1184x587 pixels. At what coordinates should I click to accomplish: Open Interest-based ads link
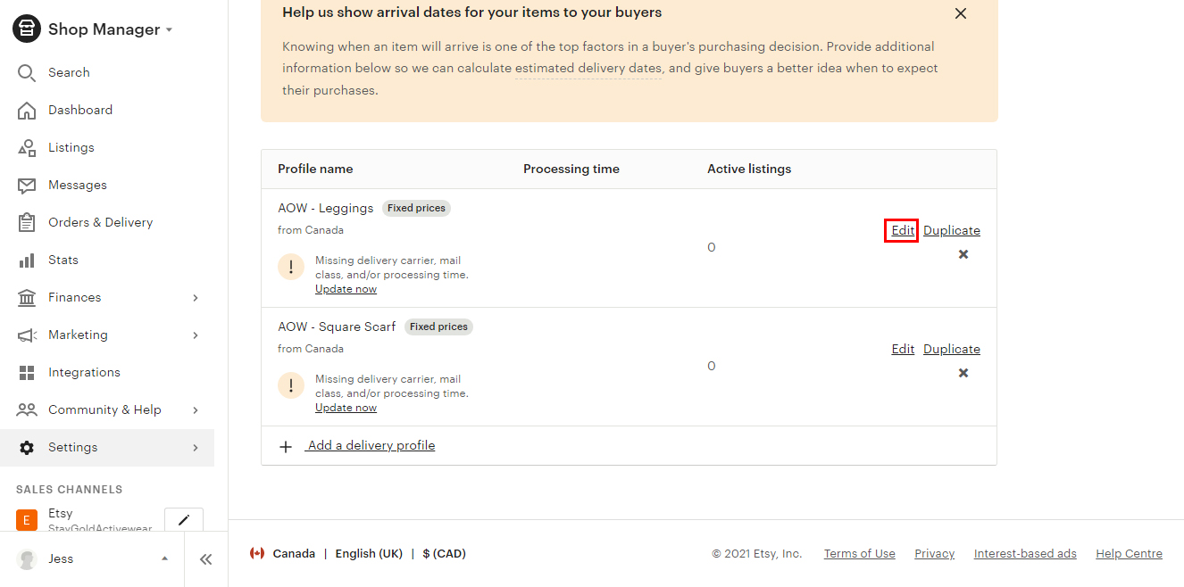tap(1025, 553)
